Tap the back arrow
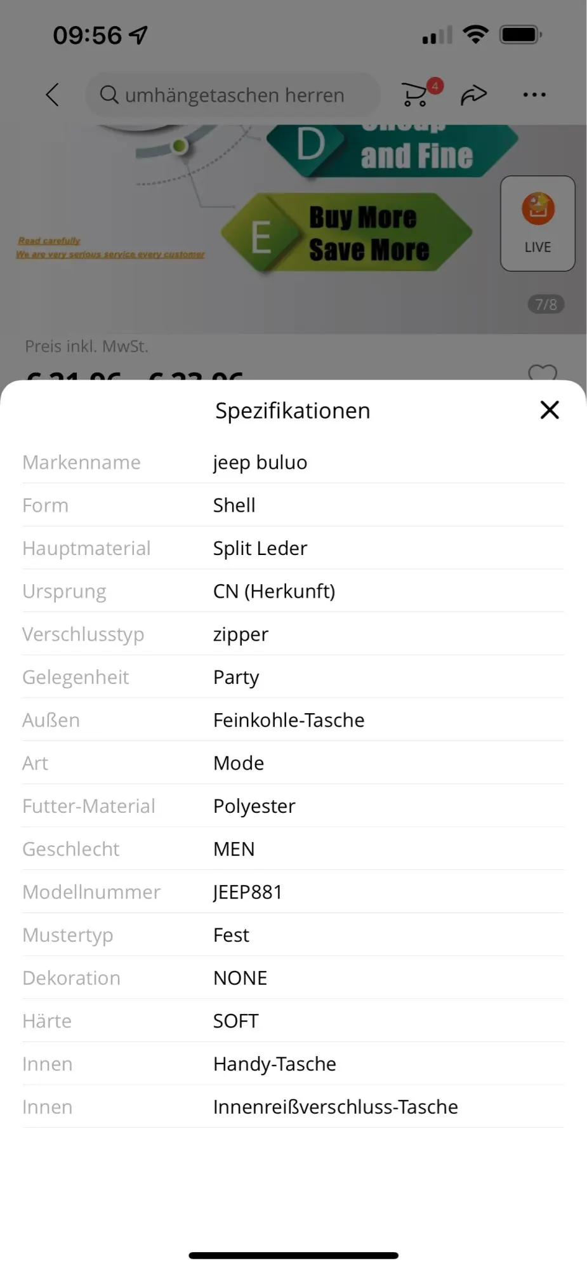The width and height of the screenshot is (587, 1270). pyautogui.click(x=53, y=95)
